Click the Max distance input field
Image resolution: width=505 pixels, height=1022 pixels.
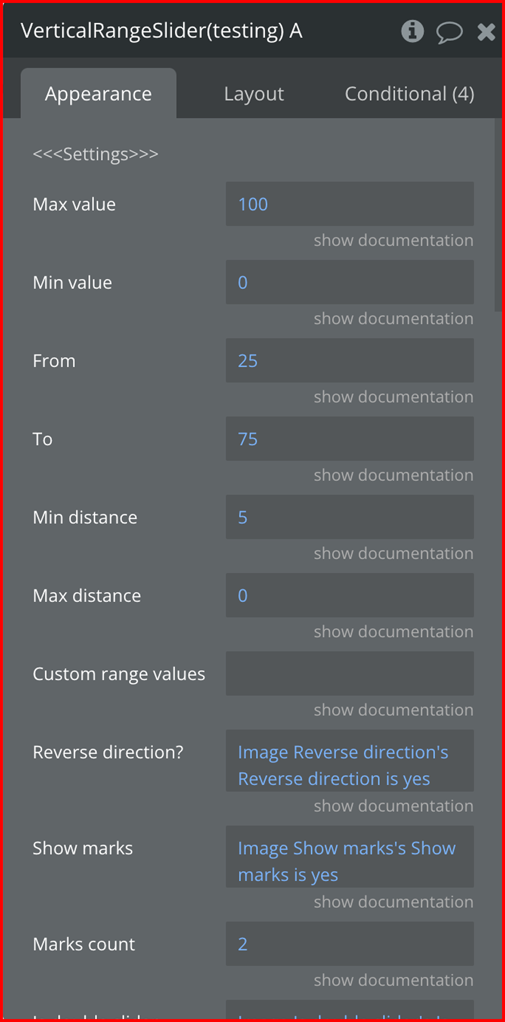click(x=349, y=595)
